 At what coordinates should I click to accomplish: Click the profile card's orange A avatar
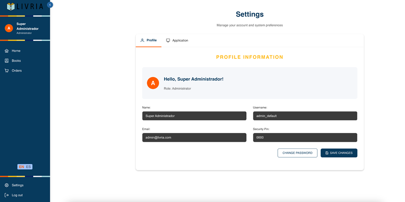(153, 83)
